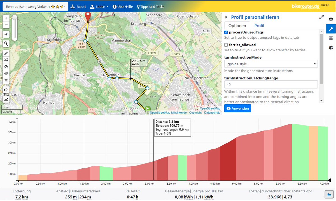
Task: Select the Optionen tab
Action: click(237, 25)
